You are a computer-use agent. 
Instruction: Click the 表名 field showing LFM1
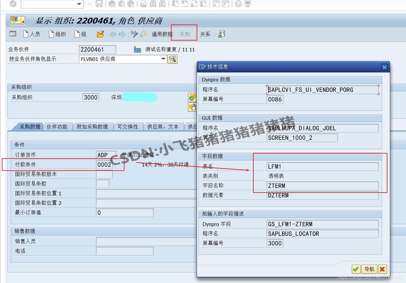pyautogui.click(x=323, y=167)
